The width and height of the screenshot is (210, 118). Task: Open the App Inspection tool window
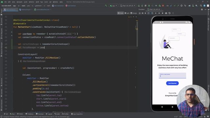pos(77,114)
